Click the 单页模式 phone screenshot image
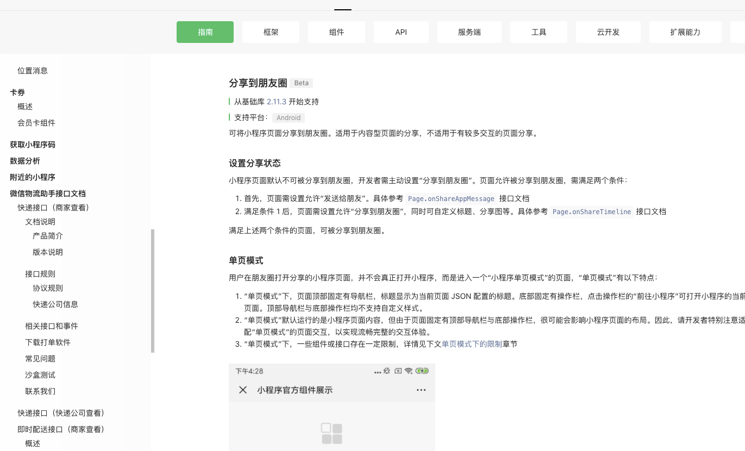745x451 pixels. (332, 407)
